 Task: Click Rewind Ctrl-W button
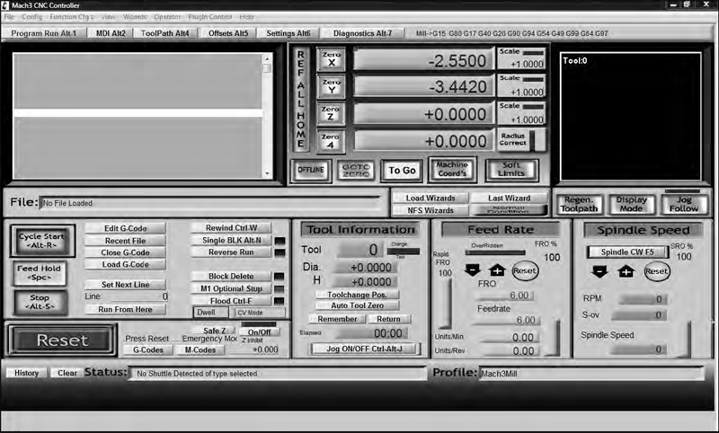231,227
